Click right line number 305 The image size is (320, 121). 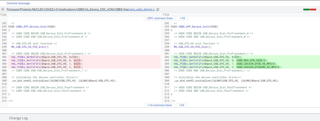point(167,67)
